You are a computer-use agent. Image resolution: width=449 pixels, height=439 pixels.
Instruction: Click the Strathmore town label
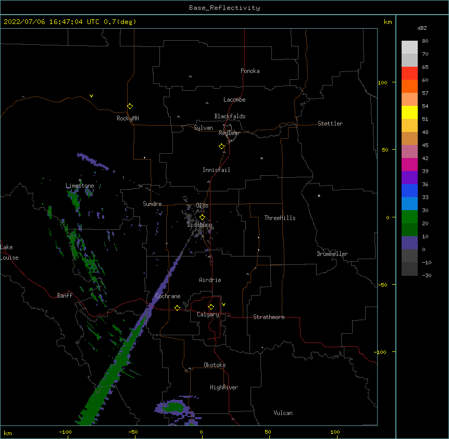269,317
